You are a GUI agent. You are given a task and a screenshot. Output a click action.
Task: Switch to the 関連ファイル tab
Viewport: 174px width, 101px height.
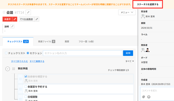pyautogui.click(x=47, y=42)
